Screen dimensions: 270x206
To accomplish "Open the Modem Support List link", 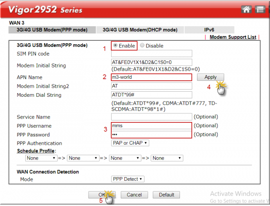I will [233, 37].
